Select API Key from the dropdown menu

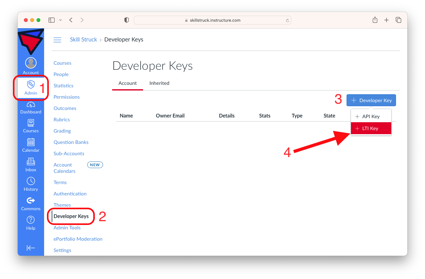(371, 116)
